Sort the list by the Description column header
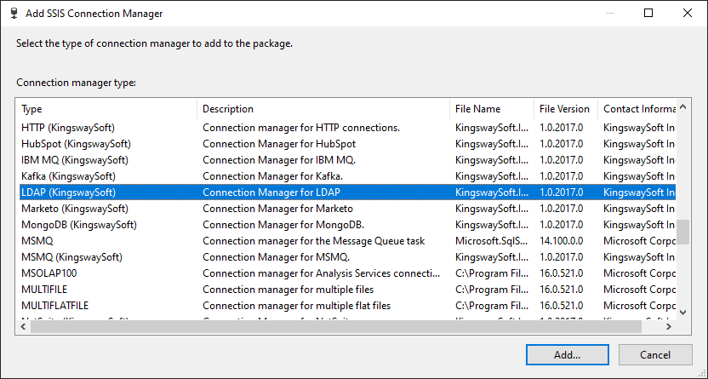 [x=323, y=109]
